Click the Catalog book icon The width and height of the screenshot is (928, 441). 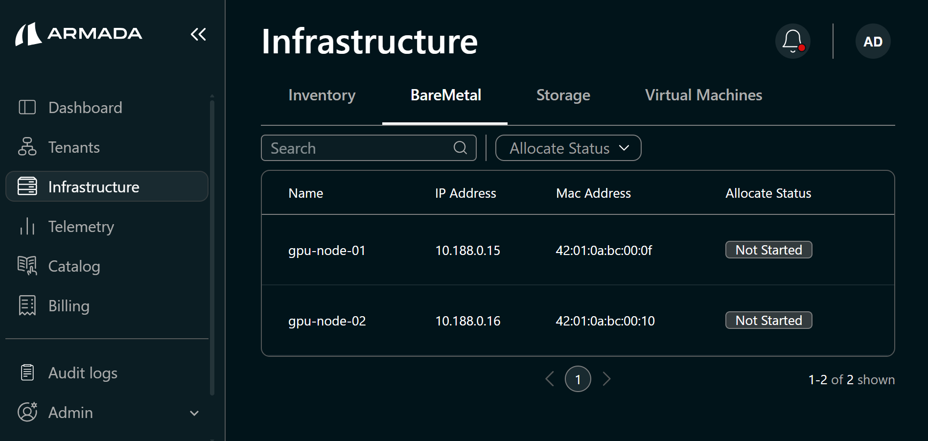click(x=27, y=266)
